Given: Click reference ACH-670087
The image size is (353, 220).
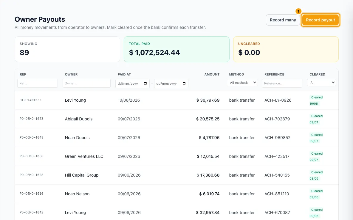Looking at the screenshot, I should tap(277, 213).
